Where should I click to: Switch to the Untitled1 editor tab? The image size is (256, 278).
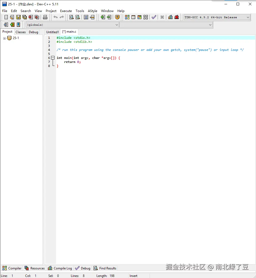(52, 32)
